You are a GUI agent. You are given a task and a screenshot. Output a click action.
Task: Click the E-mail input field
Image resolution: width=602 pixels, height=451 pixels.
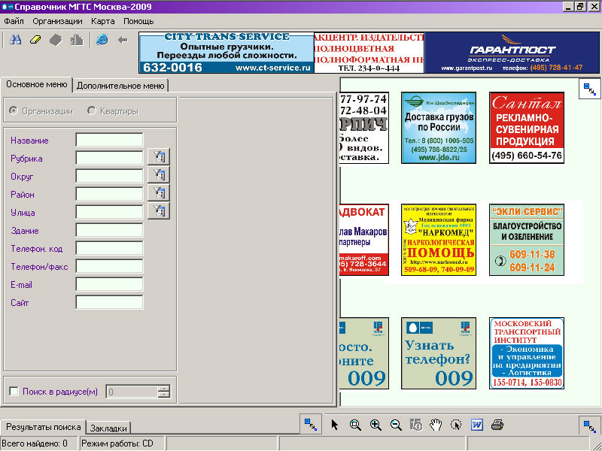coord(109,284)
